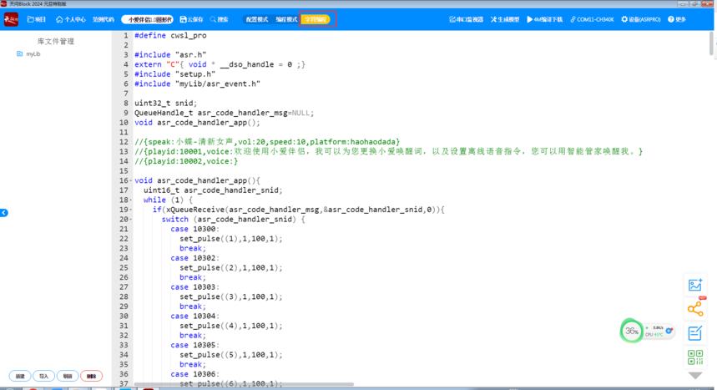Open 串口监视器 serial monitor

click(466, 20)
